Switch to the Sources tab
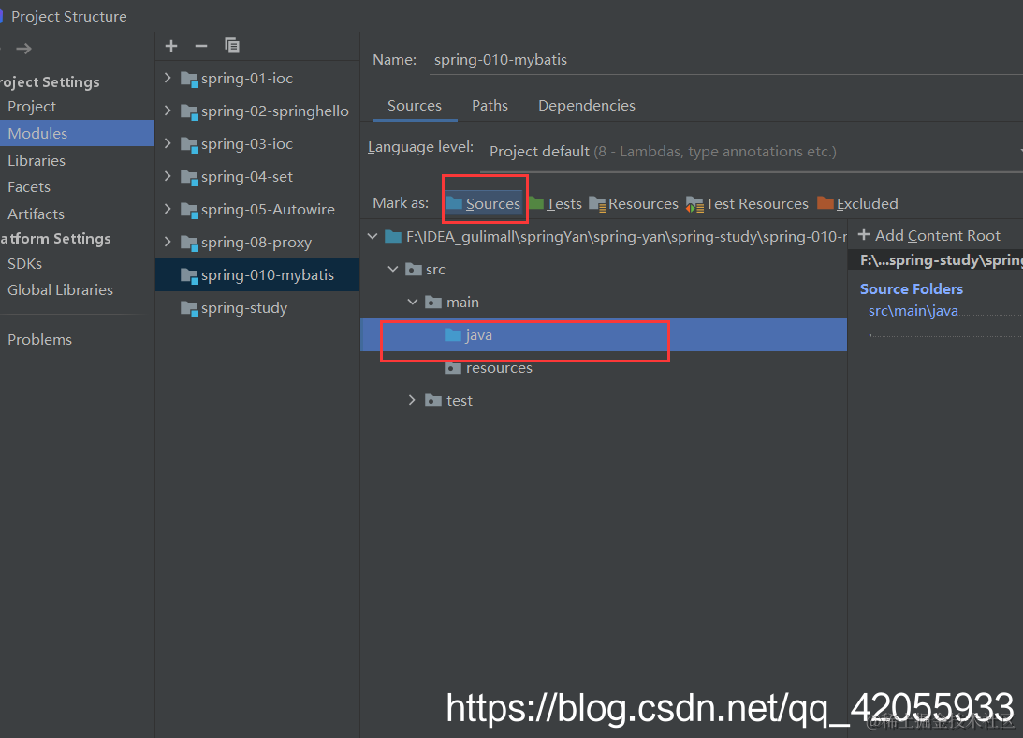 click(x=415, y=106)
